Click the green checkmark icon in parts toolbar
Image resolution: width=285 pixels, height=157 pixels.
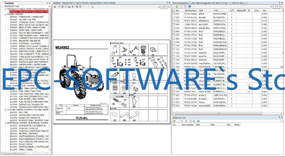point(177,6)
